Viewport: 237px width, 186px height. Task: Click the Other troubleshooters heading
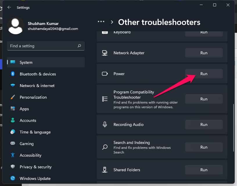point(159,22)
